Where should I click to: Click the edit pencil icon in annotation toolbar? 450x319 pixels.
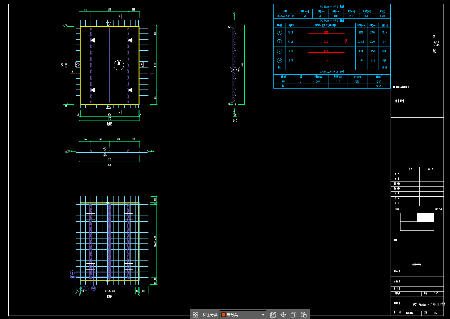coord(273,315)
